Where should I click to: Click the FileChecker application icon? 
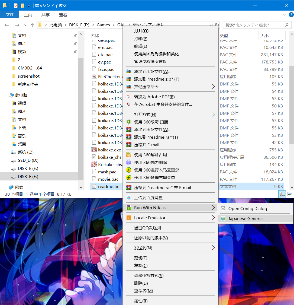pos(94,77)
